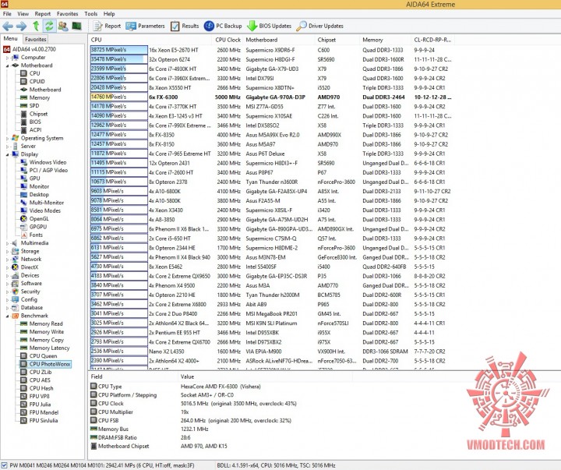Sort by the Motherboard column header

coord(280,40)
